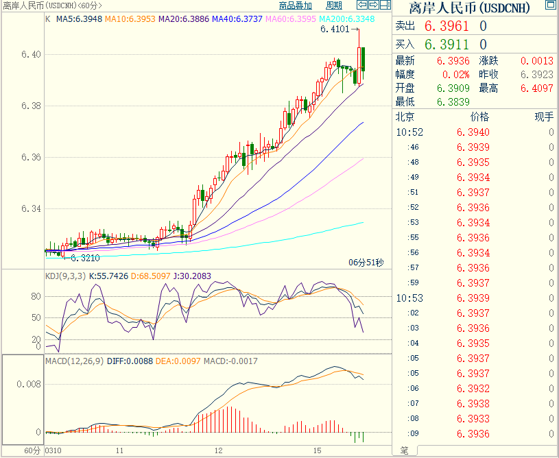Image resolution: width=559 pixels, height=458 pixels.
Task: Click the MA200 moving average label
Action: click(345, 19)
